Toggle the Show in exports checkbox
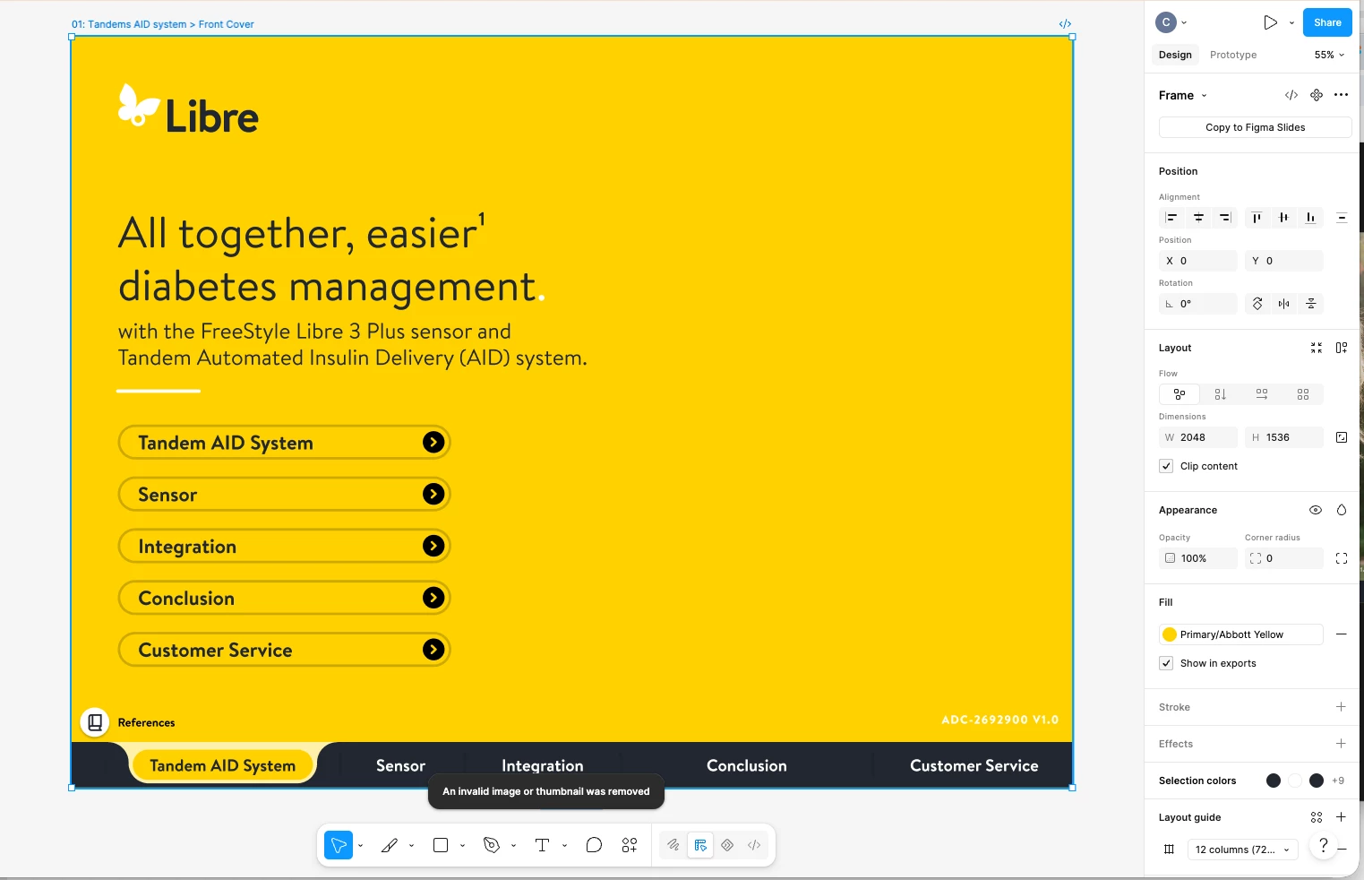1364x880 pixels. coord(1166,663)
